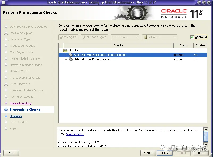213x157 pixels.
Task: Click the Grid Plug and Play step
Action: tap(21, 52)
